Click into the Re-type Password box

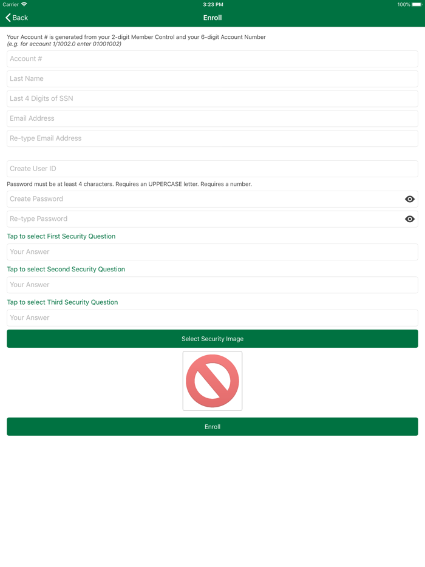(x=205, y=219)
